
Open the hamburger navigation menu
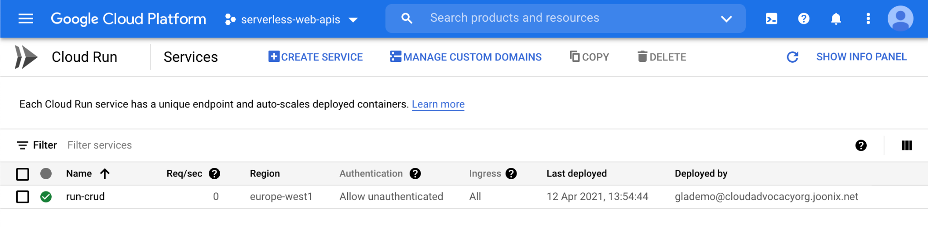pyautogui.click(x=26, y=19)
